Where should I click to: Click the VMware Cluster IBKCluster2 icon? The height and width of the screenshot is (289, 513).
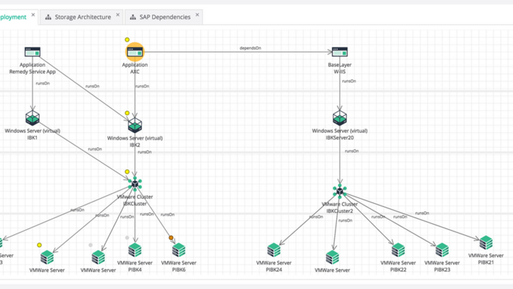click(x=339, y=191)
